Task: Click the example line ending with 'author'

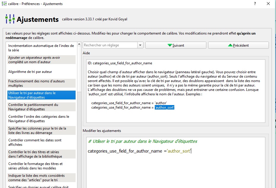Action: (129, 103)
